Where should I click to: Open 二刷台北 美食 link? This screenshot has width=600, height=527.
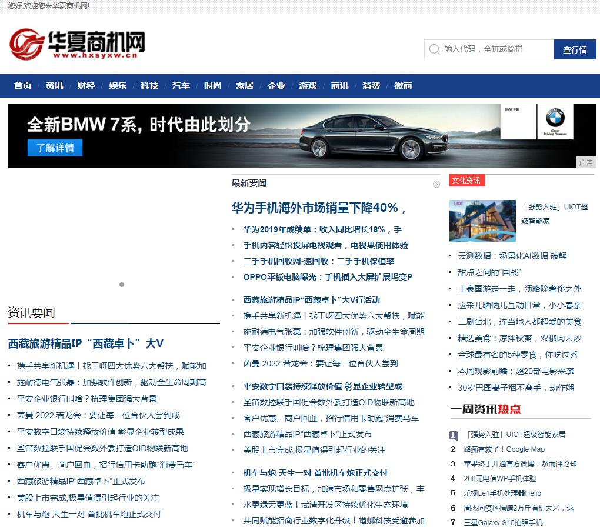(519, 322)
